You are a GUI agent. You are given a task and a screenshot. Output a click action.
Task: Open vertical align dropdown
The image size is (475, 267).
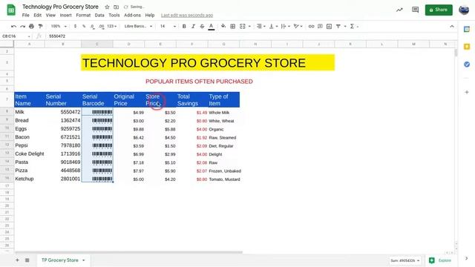273,27
